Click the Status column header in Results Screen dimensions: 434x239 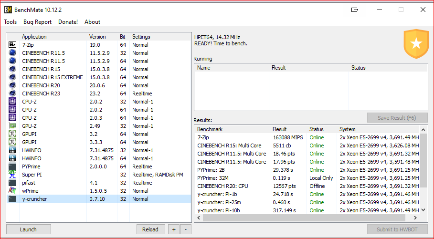tap(322, 129)
